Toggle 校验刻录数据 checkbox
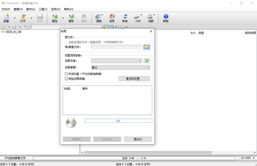Viewport: 257px width, 166px height. [x=66, y=79]
